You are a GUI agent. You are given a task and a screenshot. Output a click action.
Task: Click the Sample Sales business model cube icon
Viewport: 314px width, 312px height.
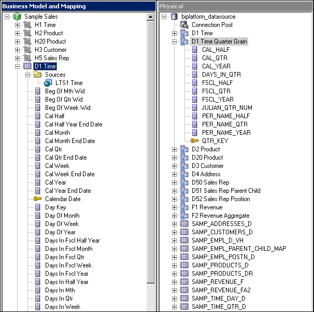pyautogui.click(x=17, y=17)
